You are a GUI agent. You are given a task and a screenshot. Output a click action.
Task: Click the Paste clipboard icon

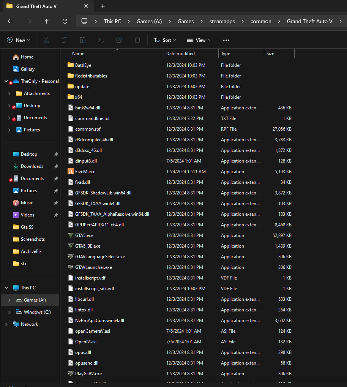[x=83, y=40]
